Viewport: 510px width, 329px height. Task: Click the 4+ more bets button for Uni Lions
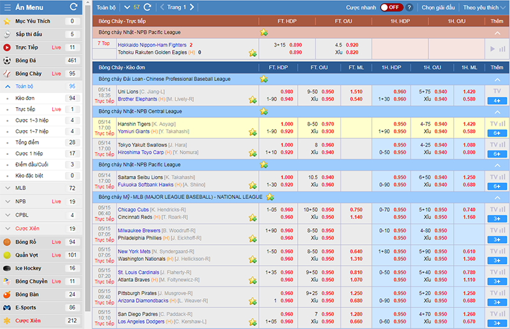point(497,100)
